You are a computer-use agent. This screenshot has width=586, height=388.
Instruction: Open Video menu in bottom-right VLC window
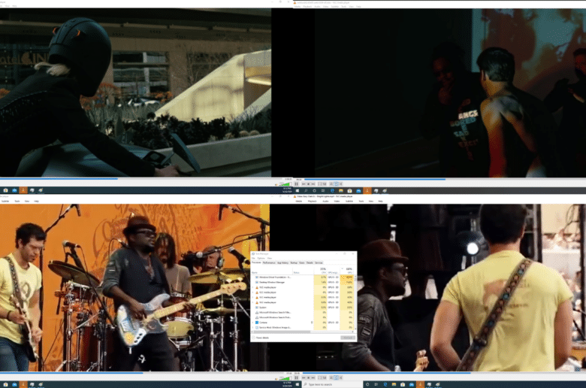tap(337, 202)
